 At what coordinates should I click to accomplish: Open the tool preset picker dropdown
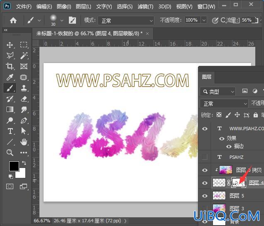click(39, 21)
